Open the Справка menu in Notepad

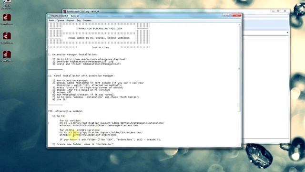87,20
